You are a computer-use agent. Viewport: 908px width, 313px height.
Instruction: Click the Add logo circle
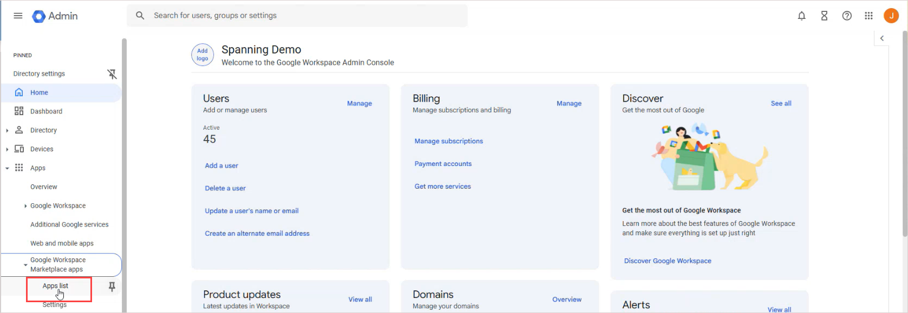pyautogui.click(x=202, y=55)
